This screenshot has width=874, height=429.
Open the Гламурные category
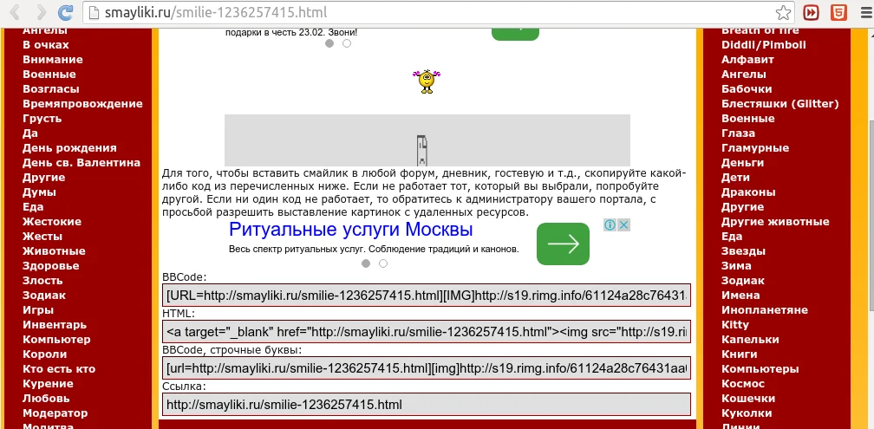755,148
